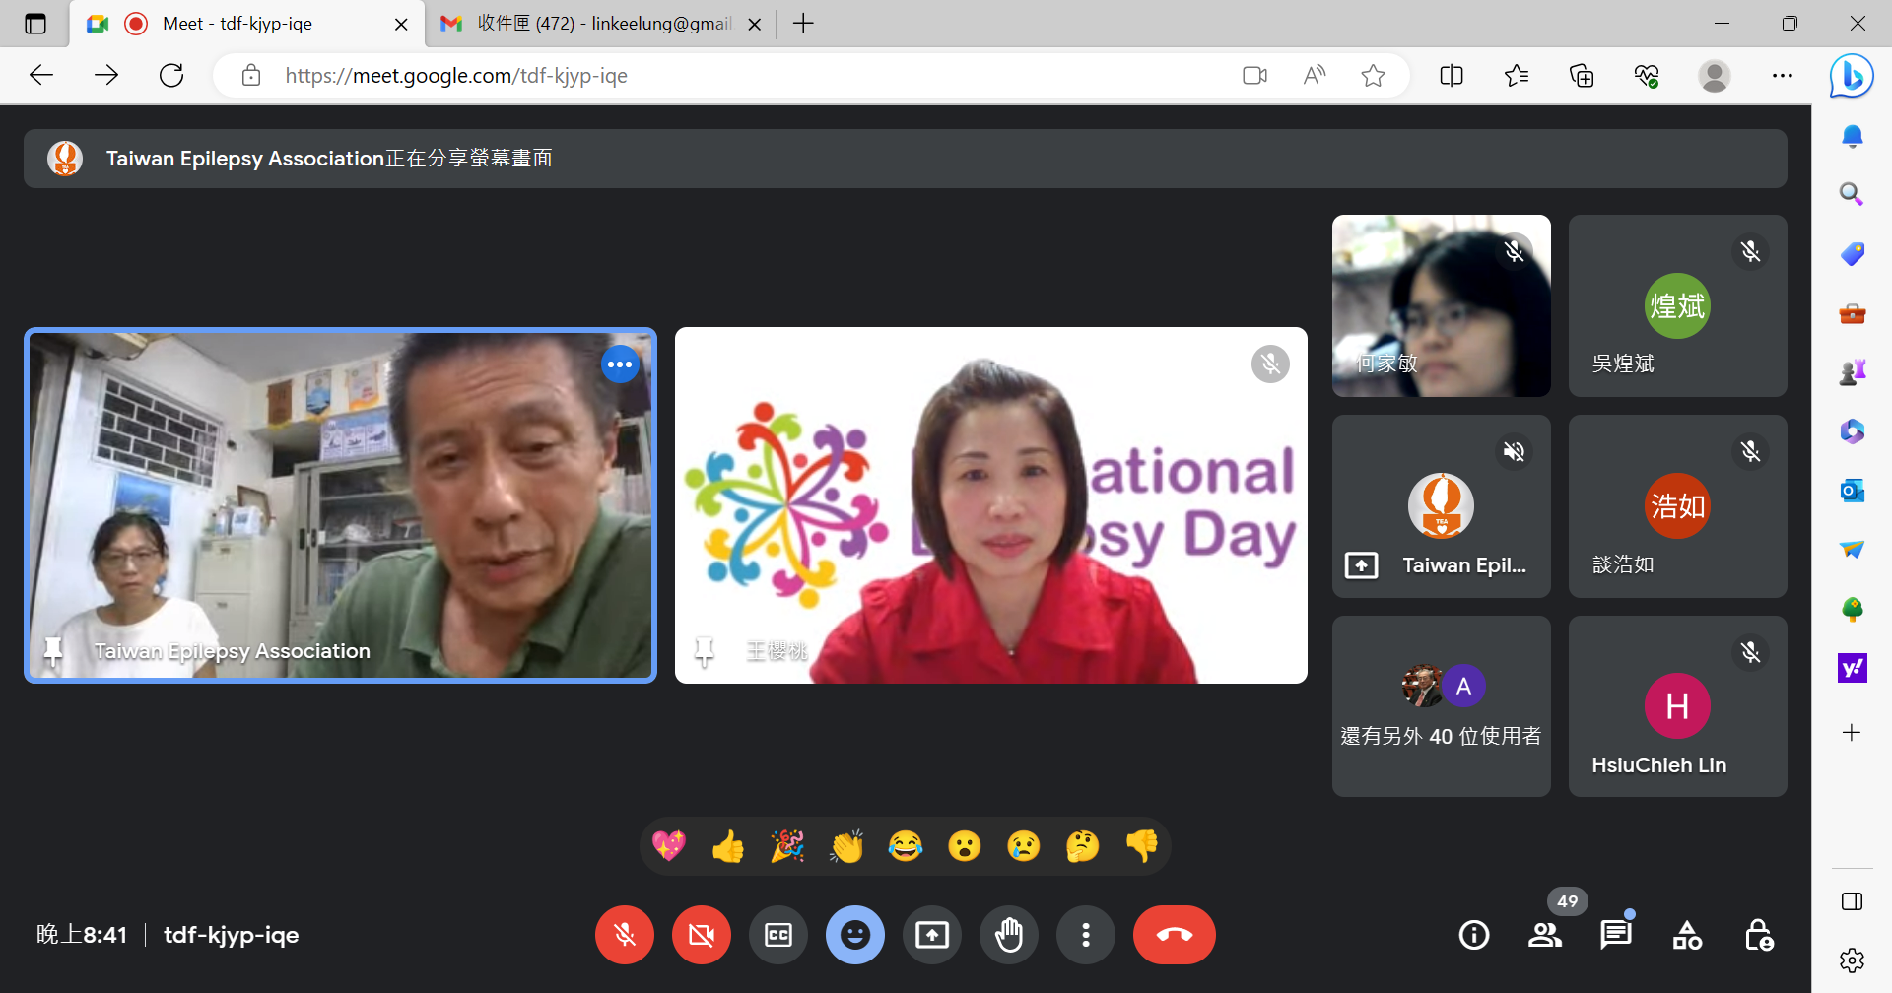
Task: Open options on Taiwan Epilepsy Association video tile
Action: tap(620, 364)
